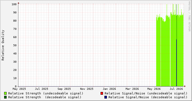Click the May 2025 x-axis label

coord(19,89)
